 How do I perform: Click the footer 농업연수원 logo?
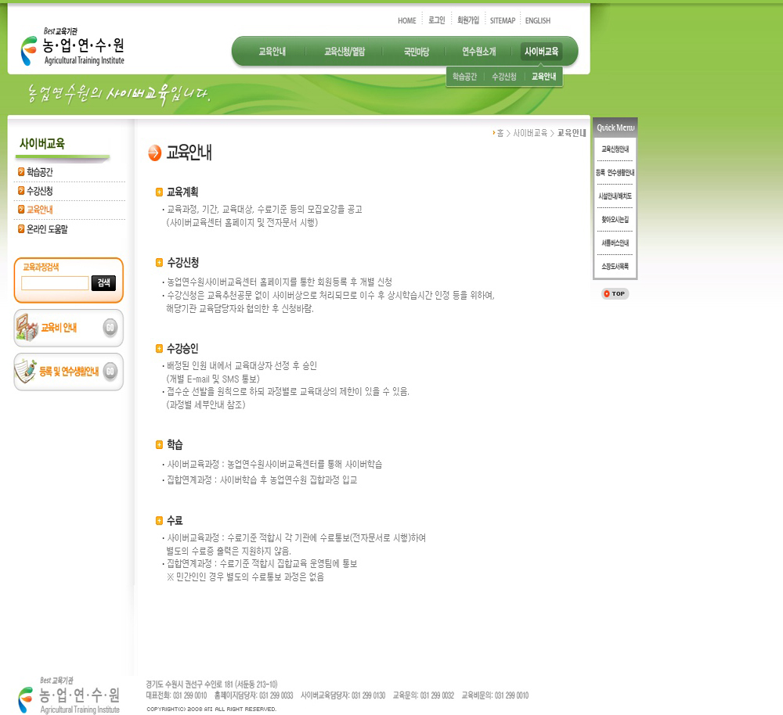click(70, 695)
